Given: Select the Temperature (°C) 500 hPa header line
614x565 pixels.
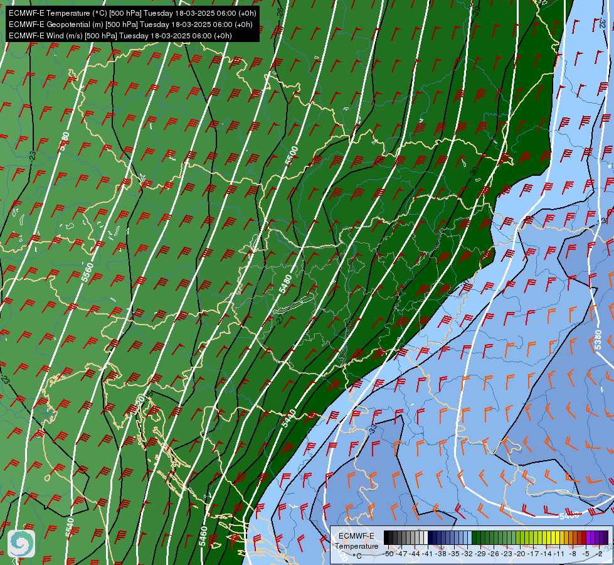Looking at the screenshot, I should (132, 13).
